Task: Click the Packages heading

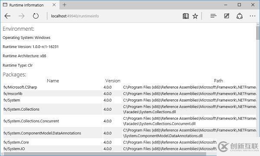Action: 14,75
